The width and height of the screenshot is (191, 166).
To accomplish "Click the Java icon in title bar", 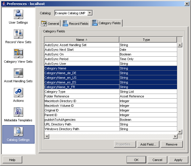I will (4, 4).
